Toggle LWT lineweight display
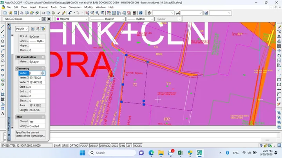 tap(129, 146)
